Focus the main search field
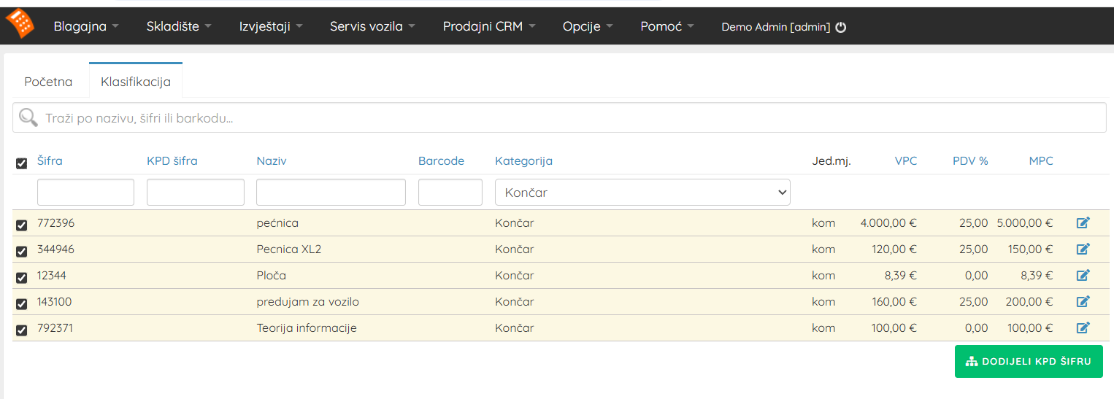The image size is (1114, 399). coord(559,117)
